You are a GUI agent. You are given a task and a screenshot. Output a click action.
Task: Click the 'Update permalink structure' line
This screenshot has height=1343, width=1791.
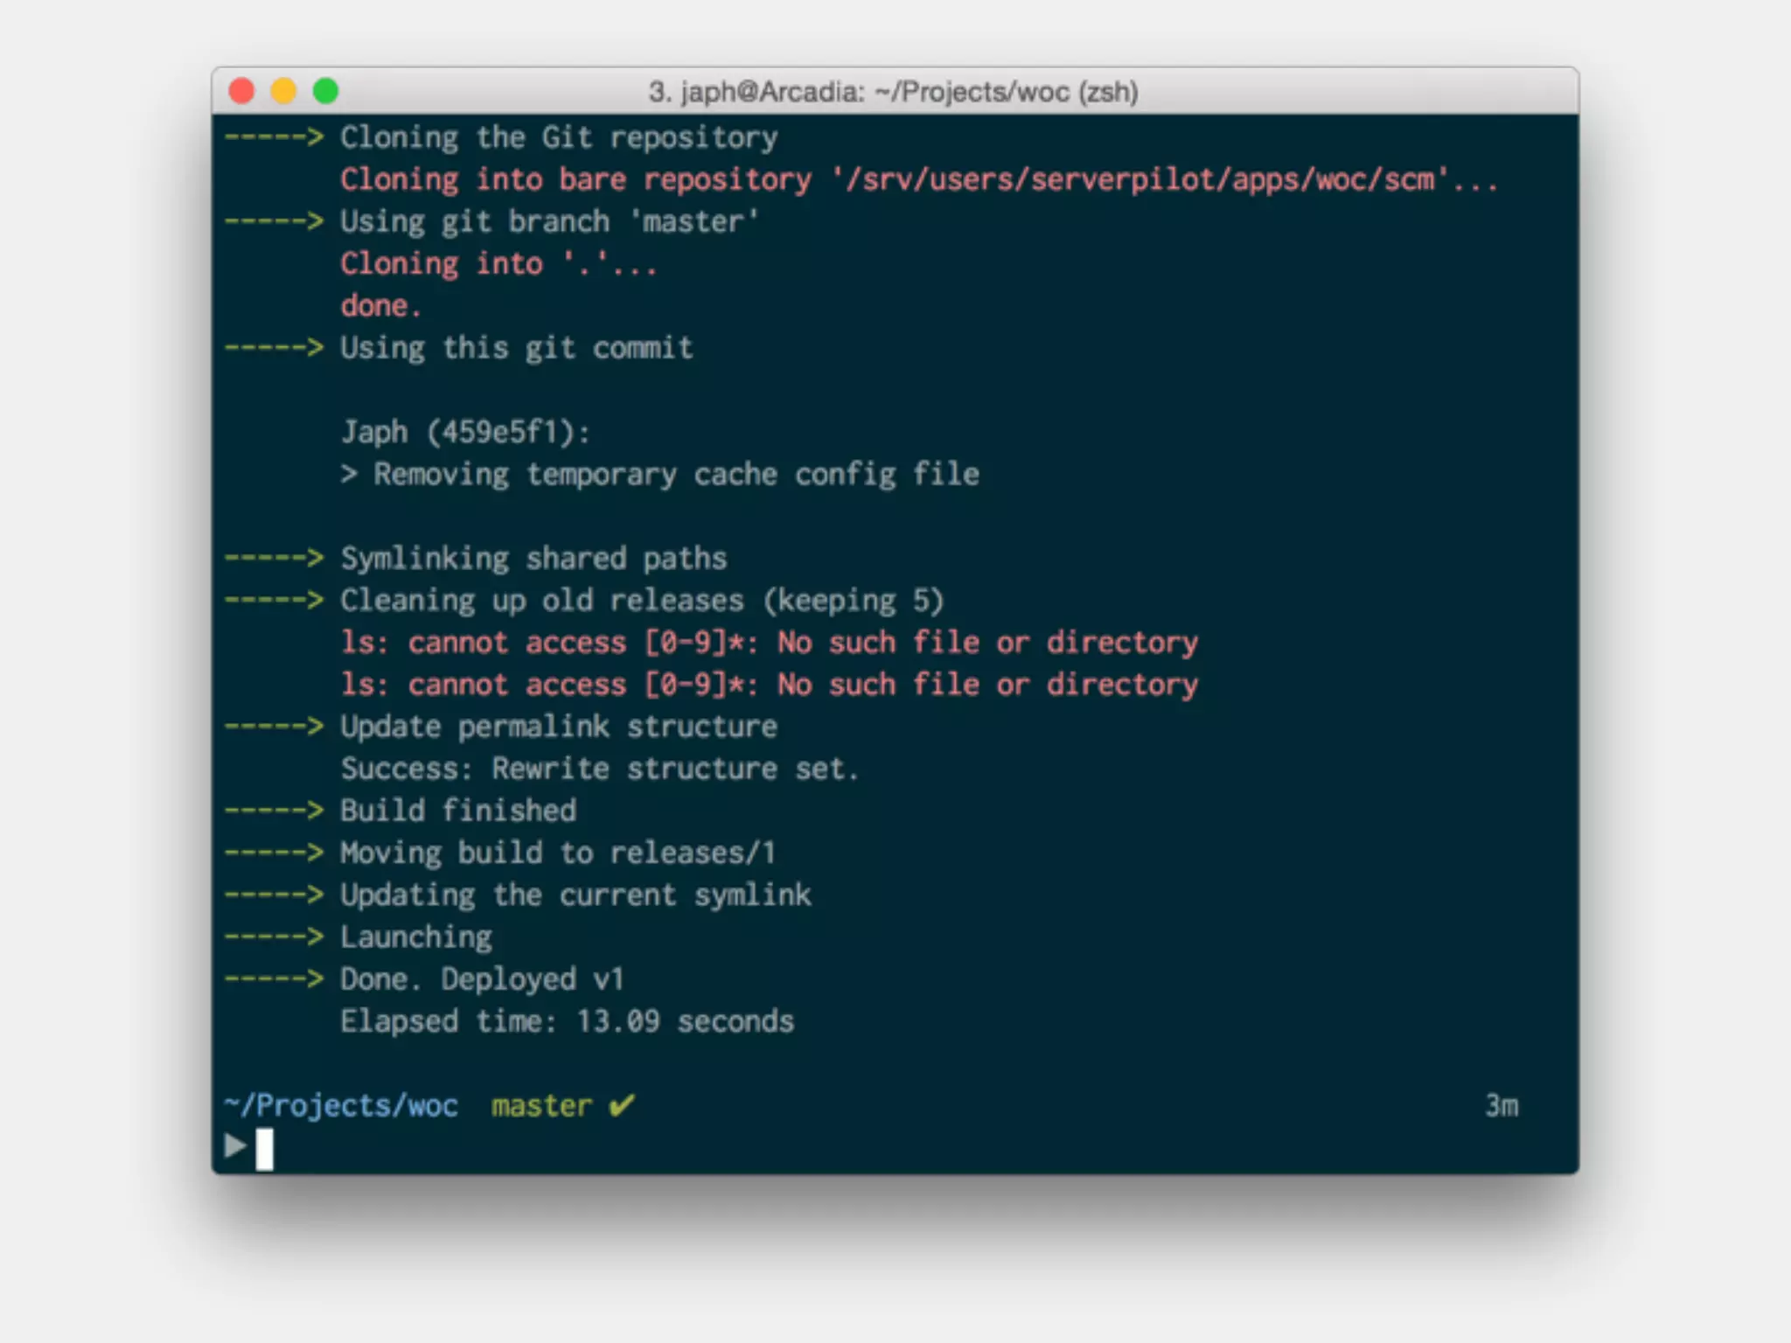tap(559, 727)
